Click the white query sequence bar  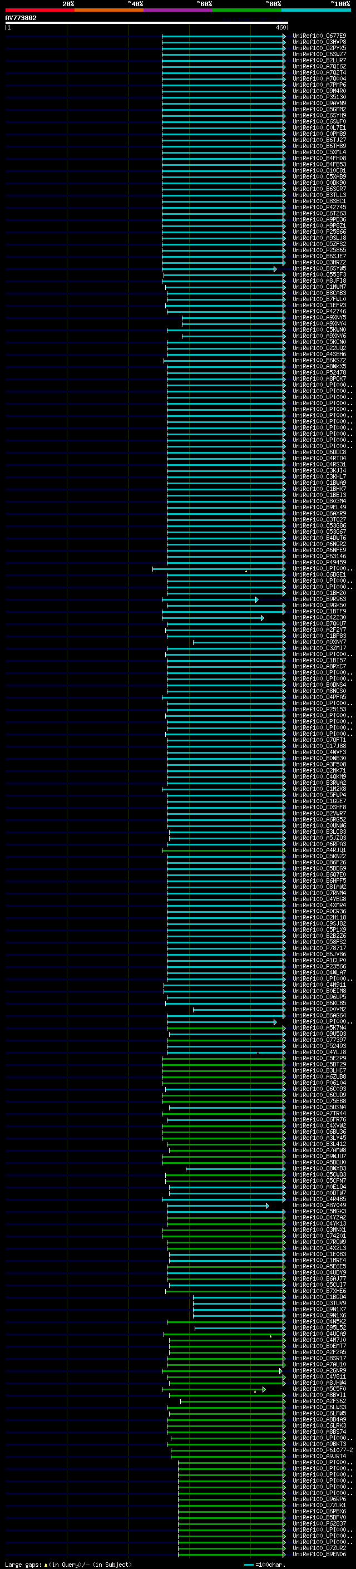pos(147,22)
